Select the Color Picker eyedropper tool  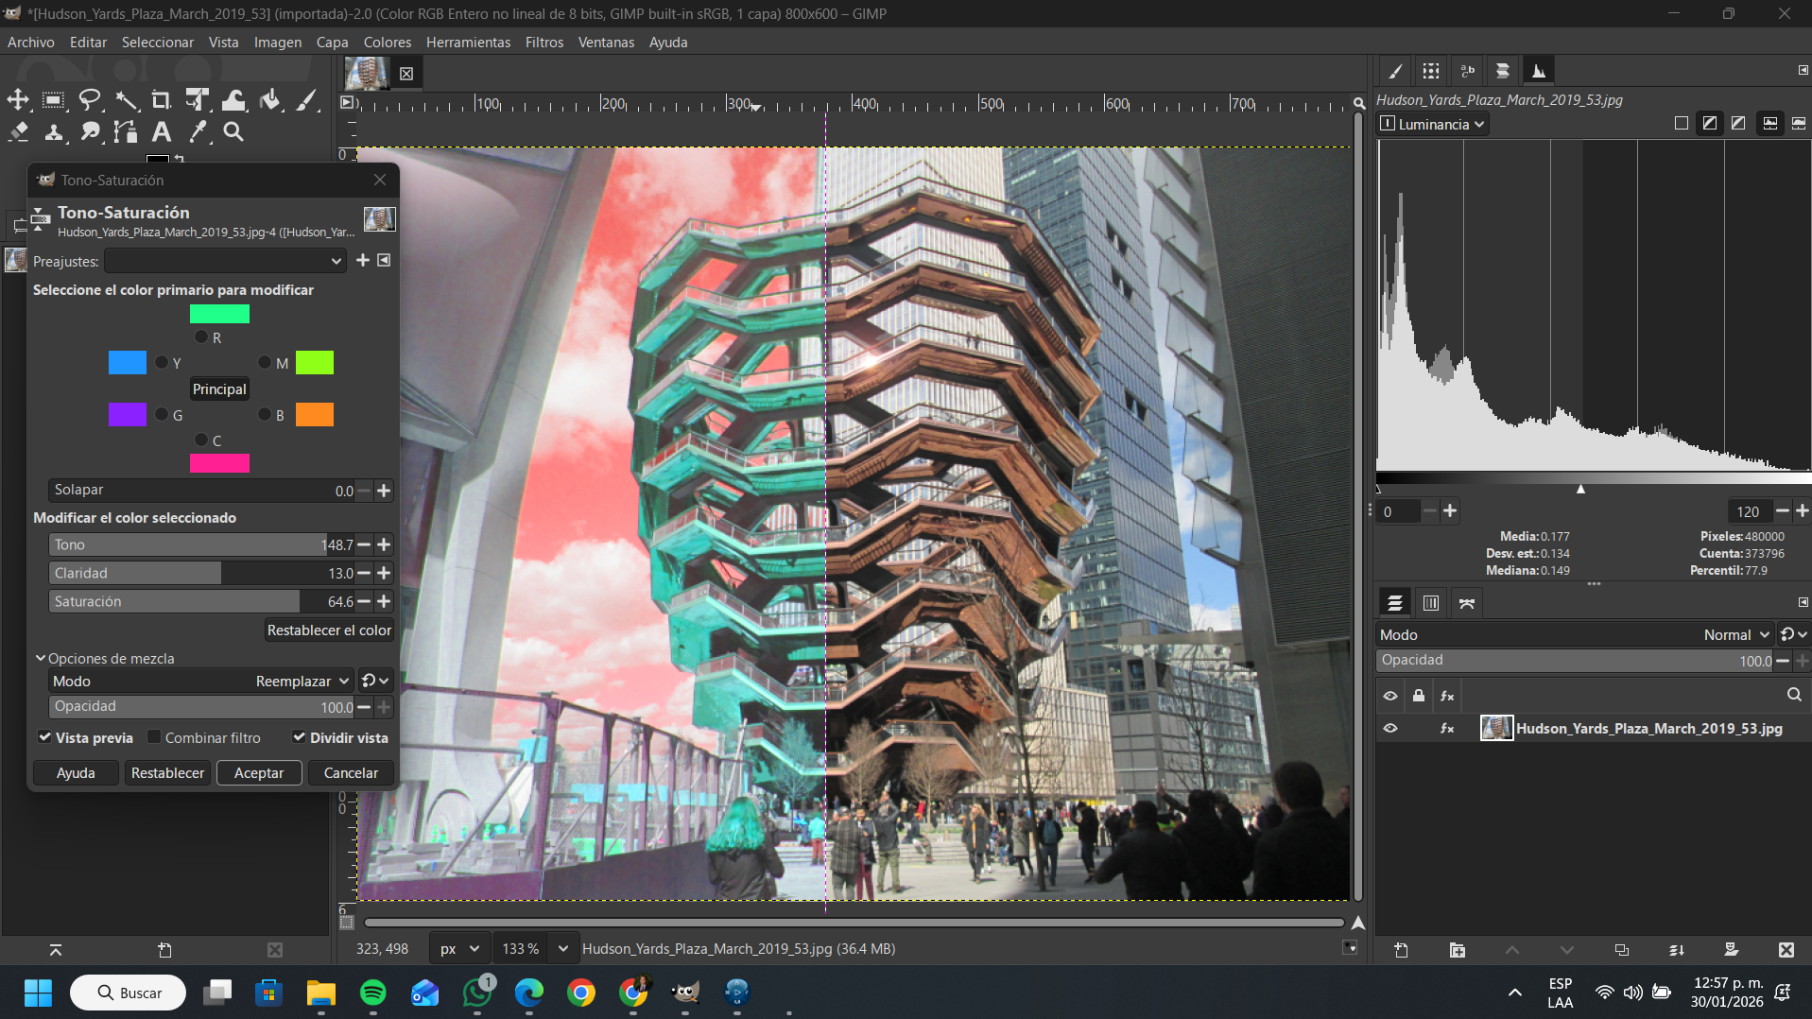tap(198, 132)
